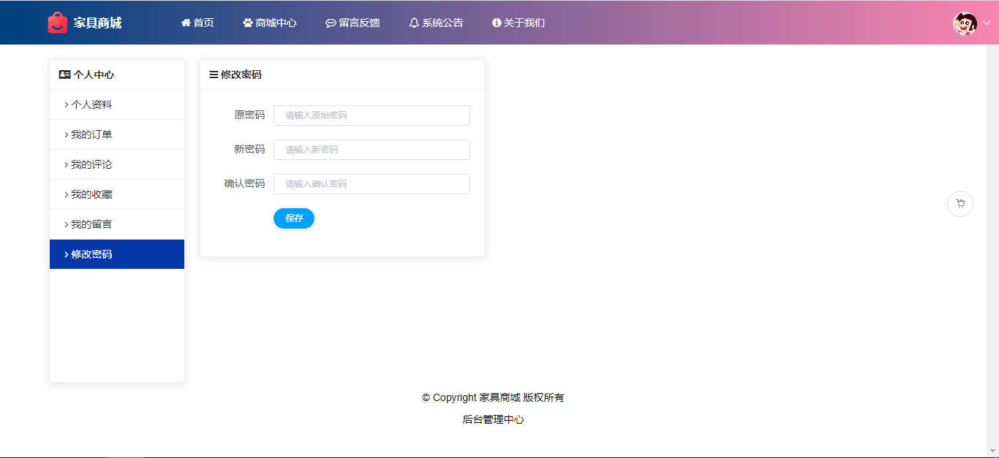Viewport: 999px width, 458px height.
Task: Expand the user menu dropdown arrow
Action: (986, 23)
